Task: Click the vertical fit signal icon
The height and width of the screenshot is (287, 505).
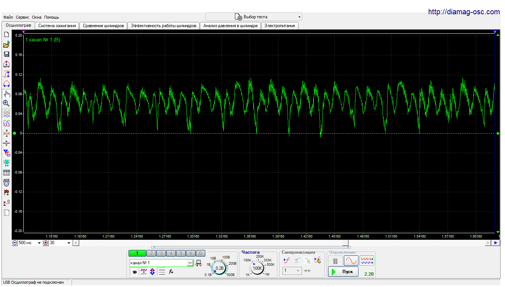Action: pyautogui.click(x=6, y=74)
